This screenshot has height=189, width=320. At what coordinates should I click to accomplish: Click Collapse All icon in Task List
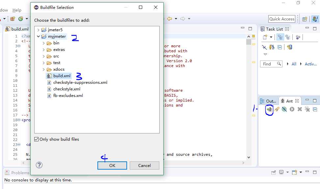280,47
